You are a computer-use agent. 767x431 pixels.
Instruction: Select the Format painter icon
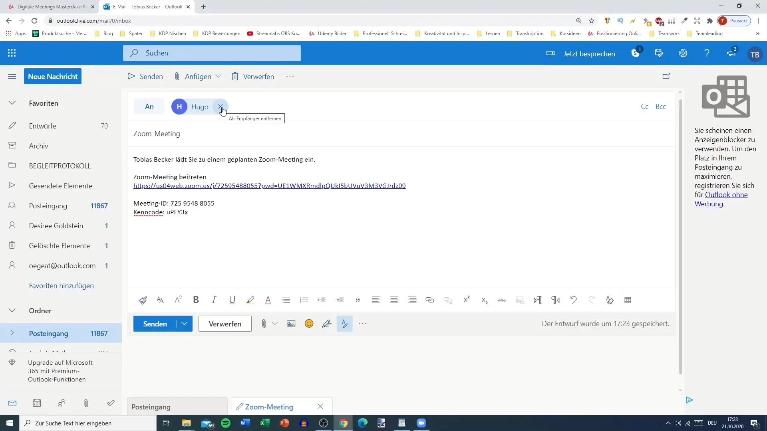pyautogui.click(x=143, y=300)
